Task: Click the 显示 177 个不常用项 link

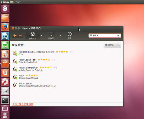Action: pyautogui.click(x=23, y=104)
